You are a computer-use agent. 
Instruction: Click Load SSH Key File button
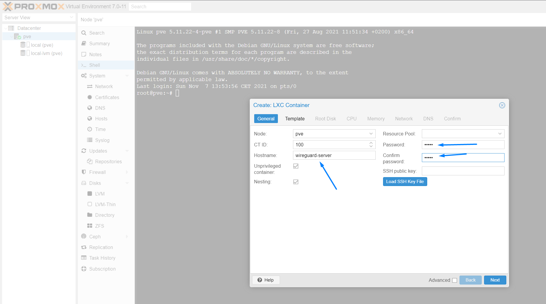click(x=405, y=182)
